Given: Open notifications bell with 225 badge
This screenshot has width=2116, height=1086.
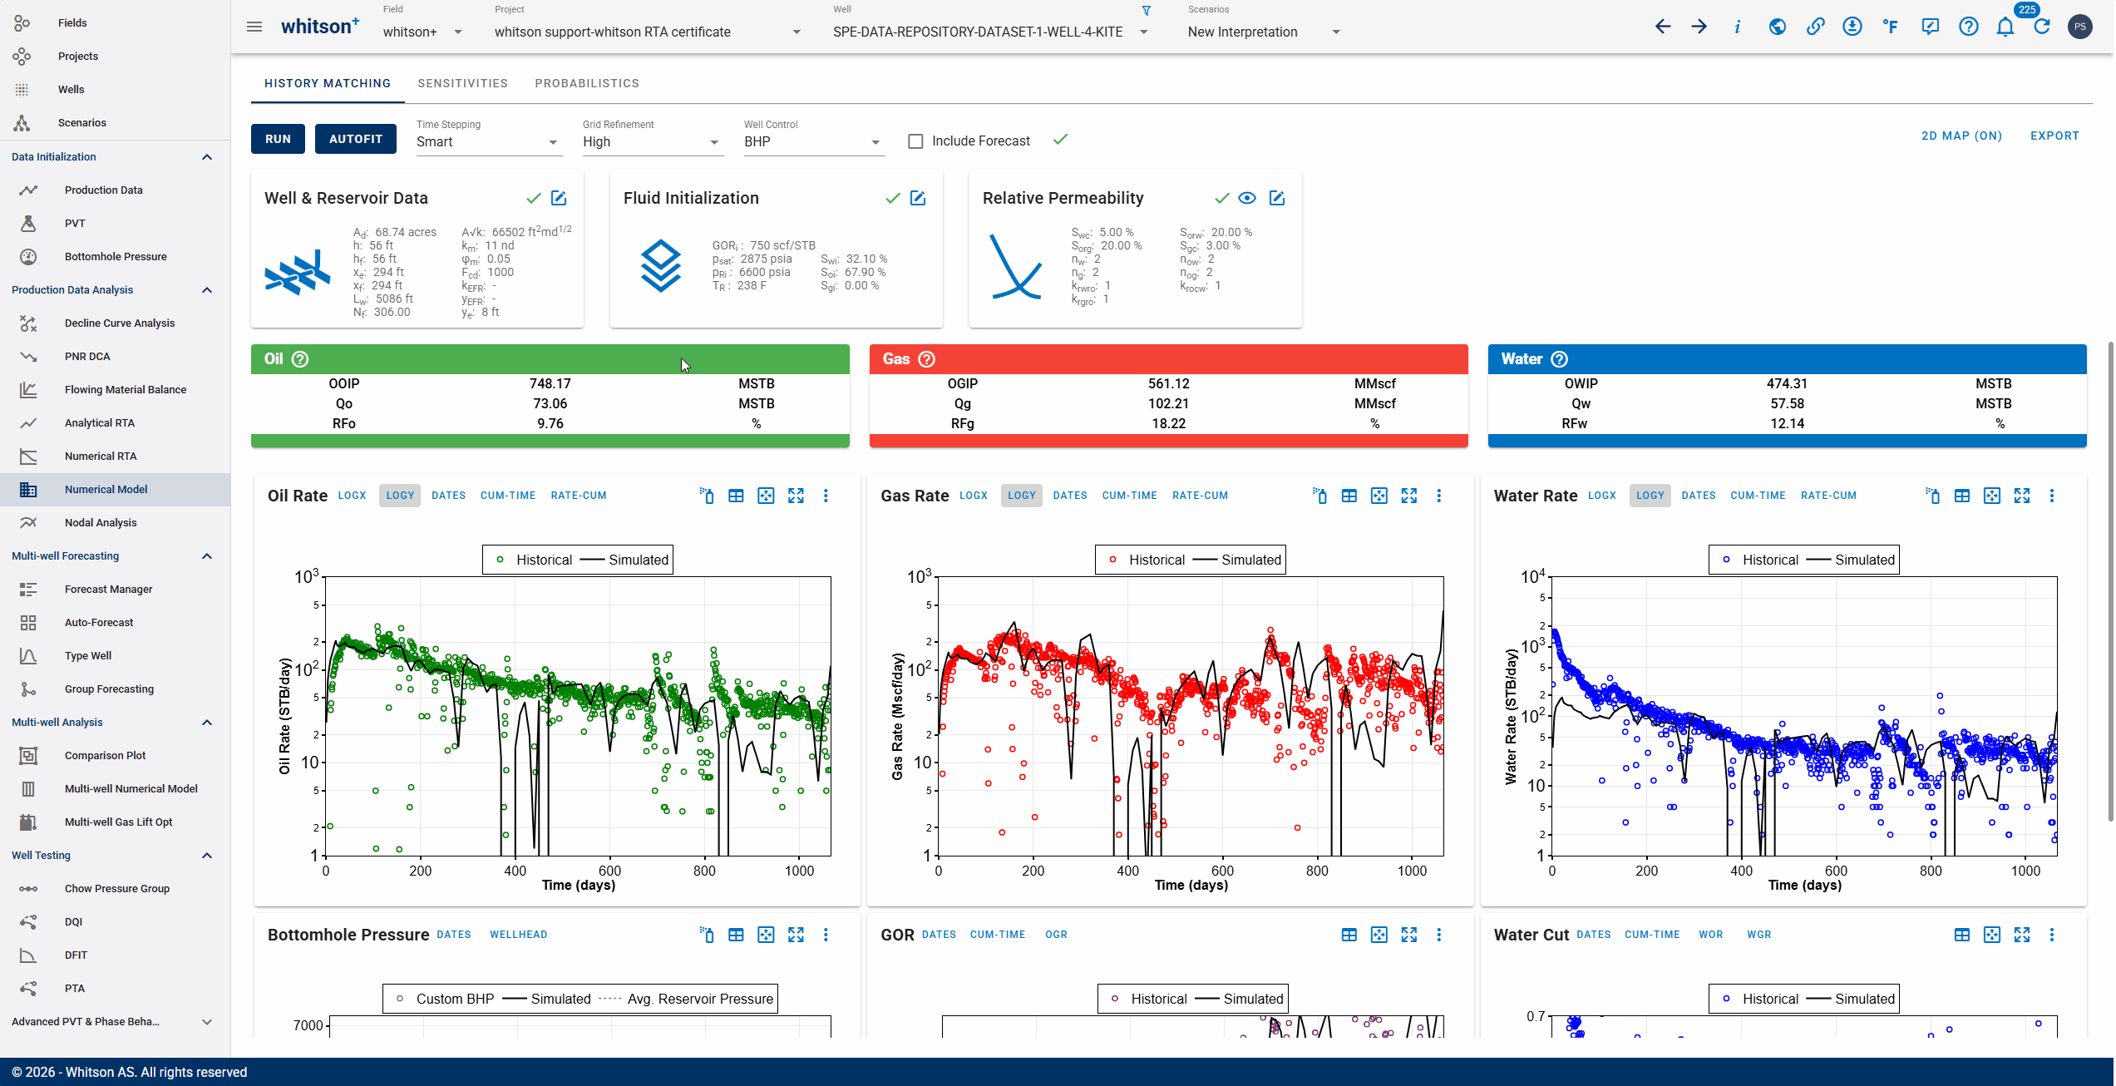Looking at the screenshot, I should [2005, 27].
